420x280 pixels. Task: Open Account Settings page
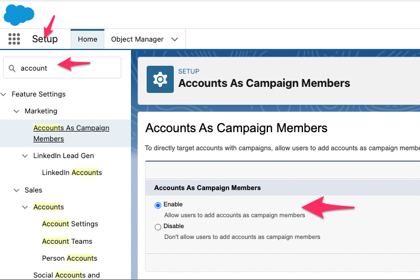[70, 224]
